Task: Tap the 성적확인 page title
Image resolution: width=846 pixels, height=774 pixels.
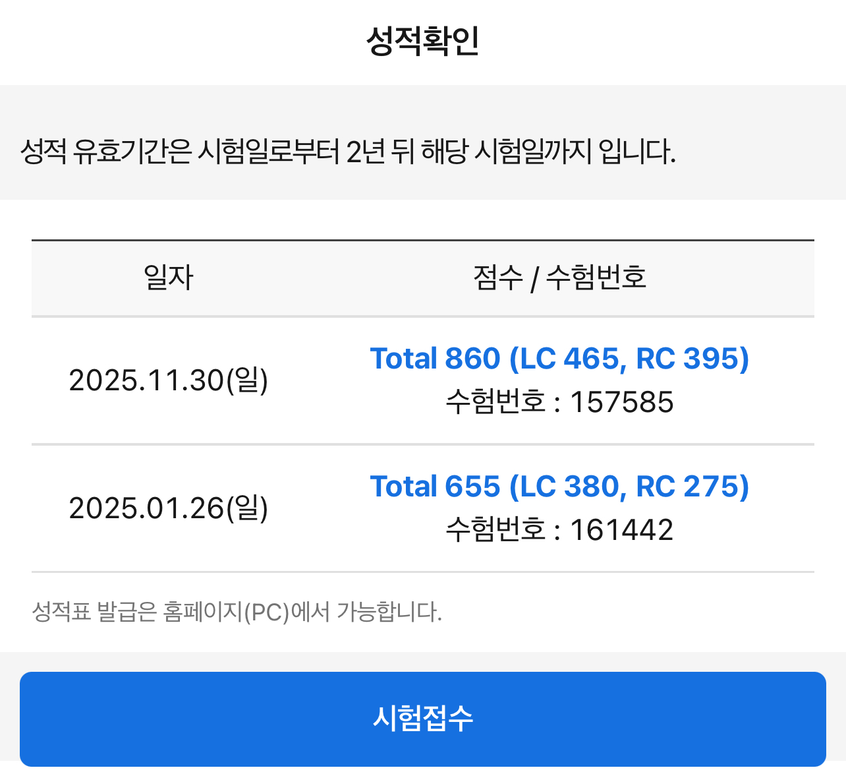Action: click(x=423, y=41)
